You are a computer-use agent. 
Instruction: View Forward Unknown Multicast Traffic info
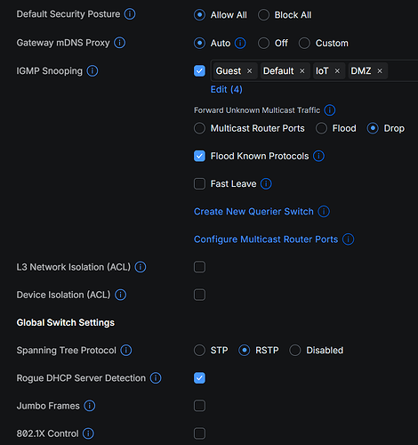(330, 110)
